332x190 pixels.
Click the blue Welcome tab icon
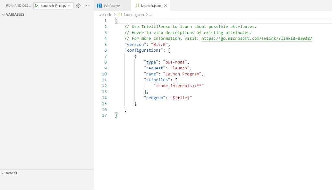[x=100, y=6]
